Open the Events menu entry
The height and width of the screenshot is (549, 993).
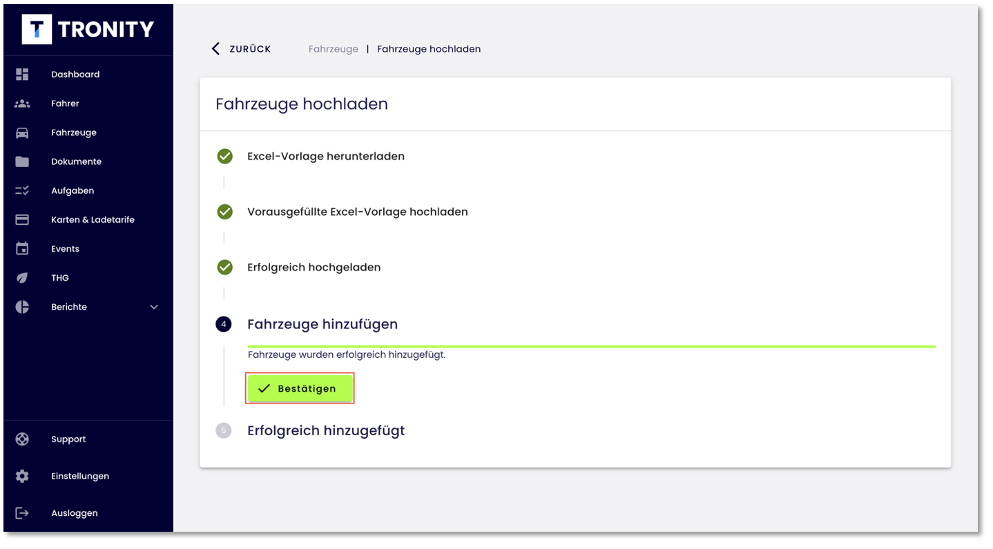(65, 248)
